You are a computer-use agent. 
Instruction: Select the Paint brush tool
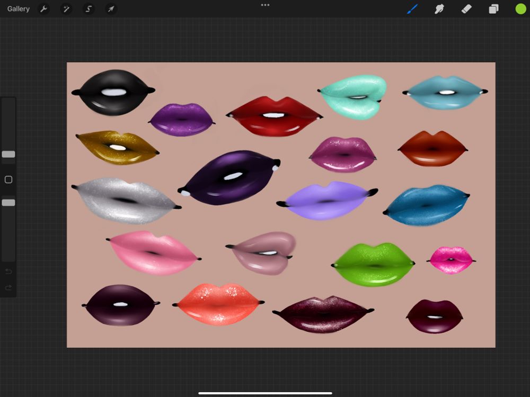pos(413,8)
